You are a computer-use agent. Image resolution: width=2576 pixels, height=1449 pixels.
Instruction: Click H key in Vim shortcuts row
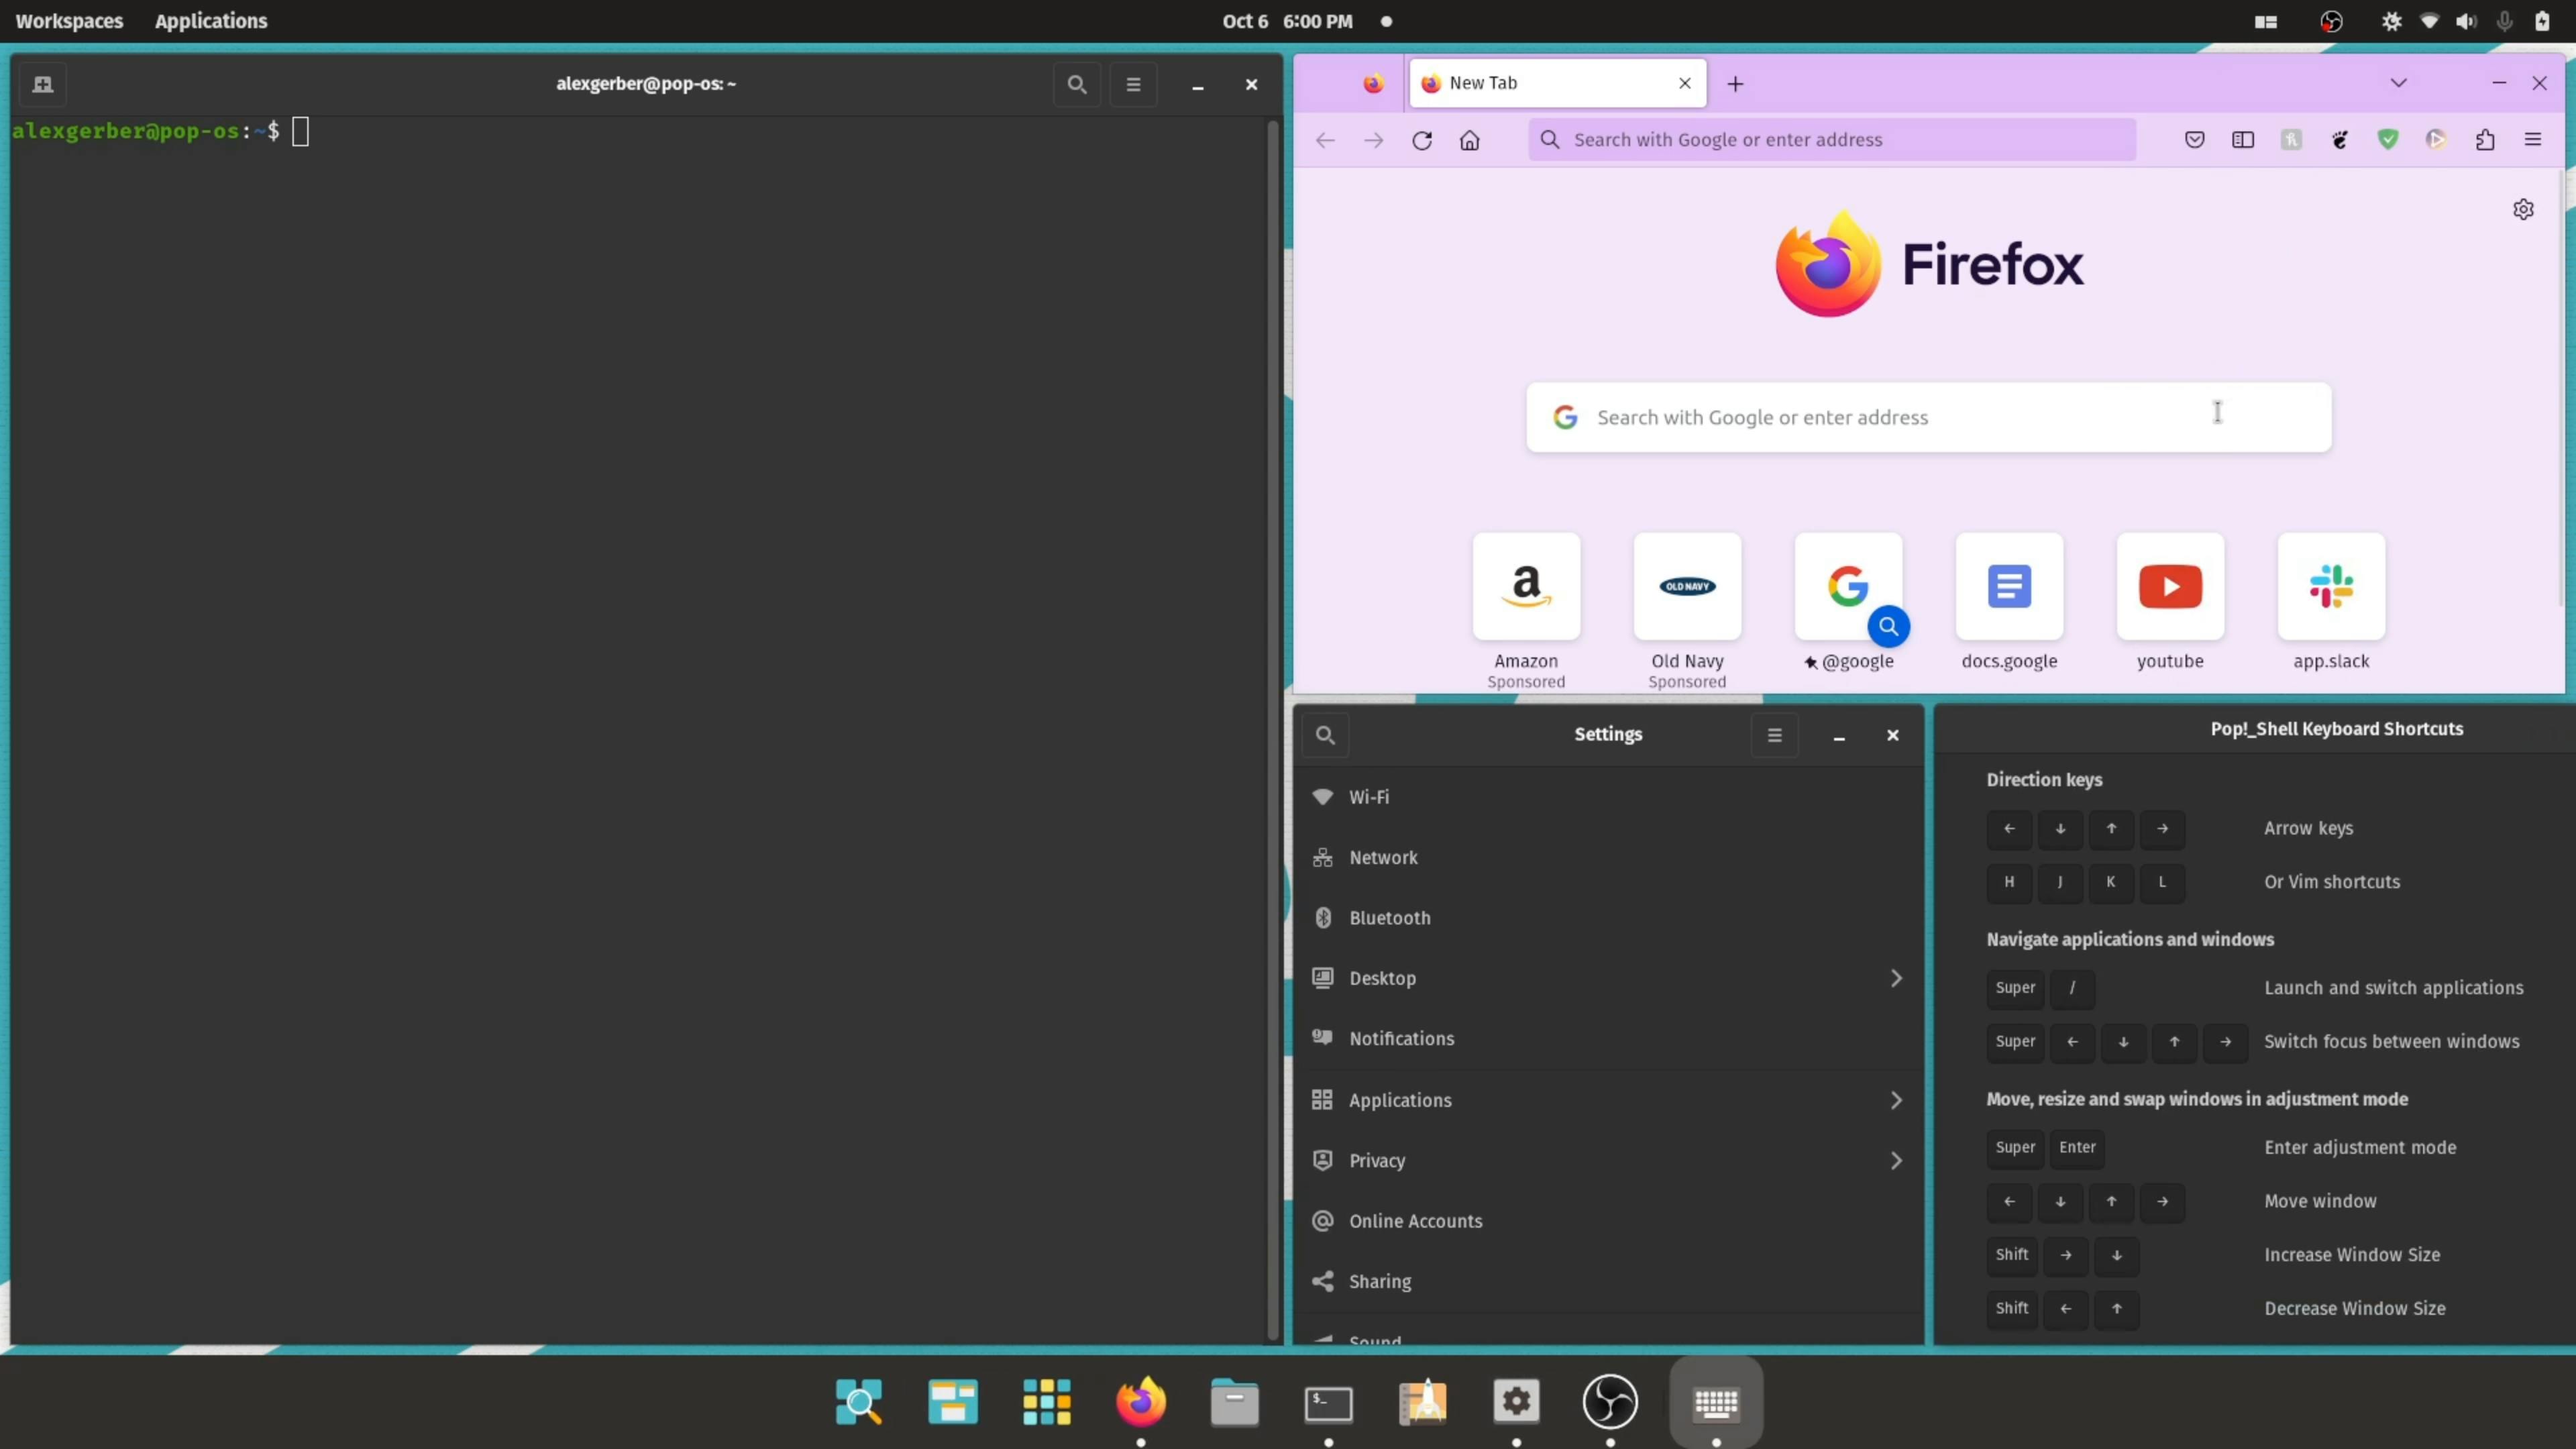pos(2009,882)
